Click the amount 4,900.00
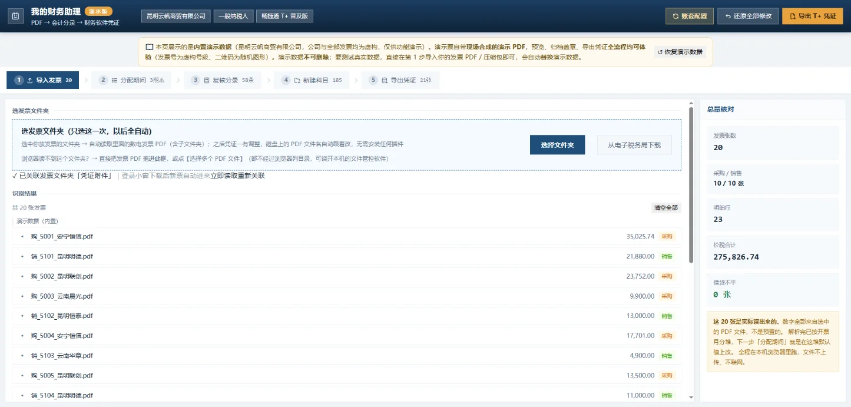 tap(642, 356)
